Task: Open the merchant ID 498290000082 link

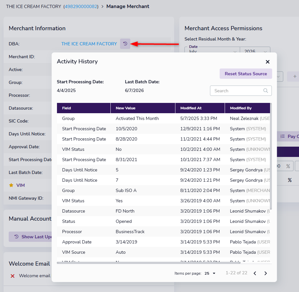Action: coord(81,6)
